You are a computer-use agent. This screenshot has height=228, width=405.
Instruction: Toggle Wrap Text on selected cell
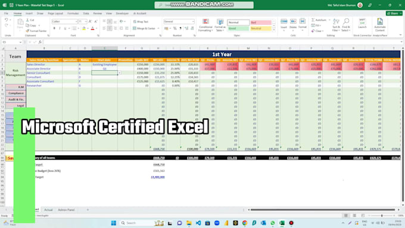(141, 21)
